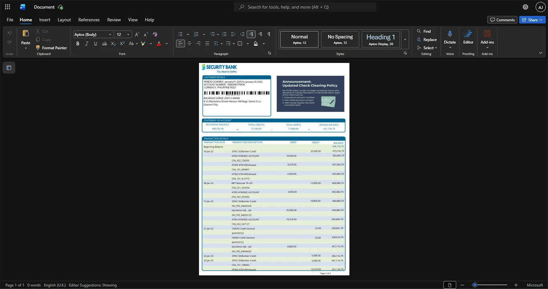This screenshot has width=548, height=289.
Task: Open the font size dropdown
Action: [128, 34]
